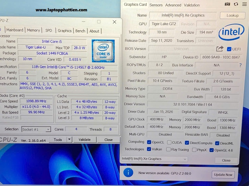
Task: Click the Specification text i5-1145G7
Action: pyautogui.click(x=68, y=67)
